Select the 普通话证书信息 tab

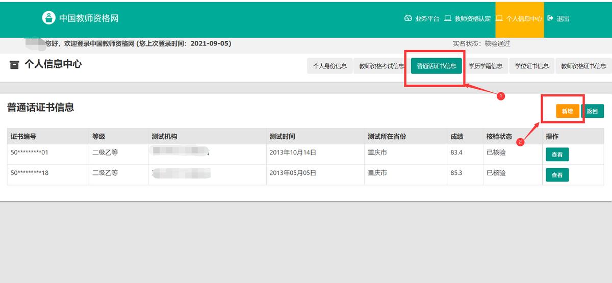pyautogui.click(x=437, y=66)
